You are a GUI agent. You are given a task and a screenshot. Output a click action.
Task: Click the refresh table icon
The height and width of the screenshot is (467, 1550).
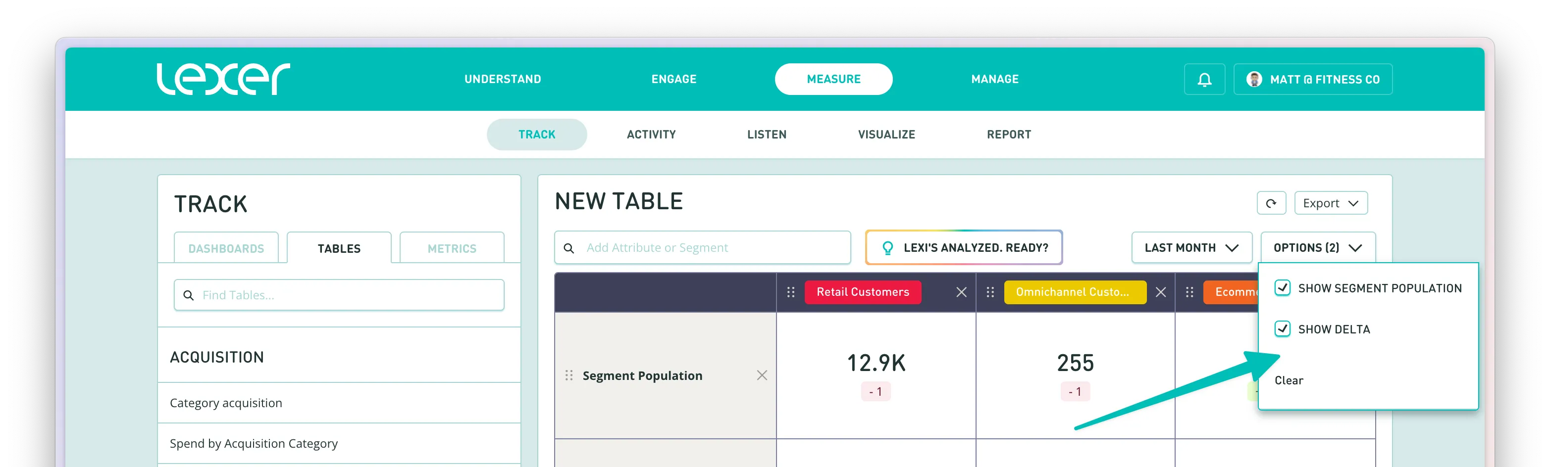1271,203
